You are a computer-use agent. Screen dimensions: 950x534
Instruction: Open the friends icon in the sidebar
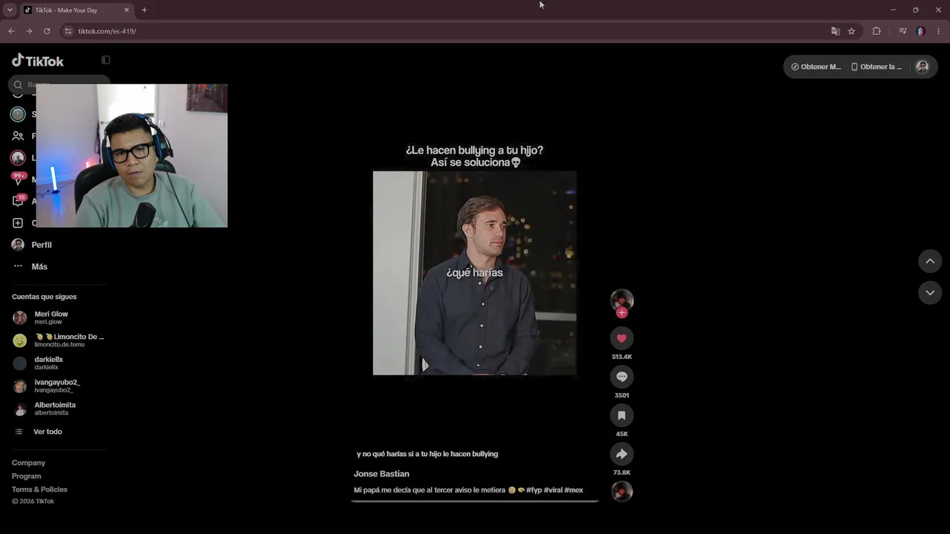[x=18, y=136]
